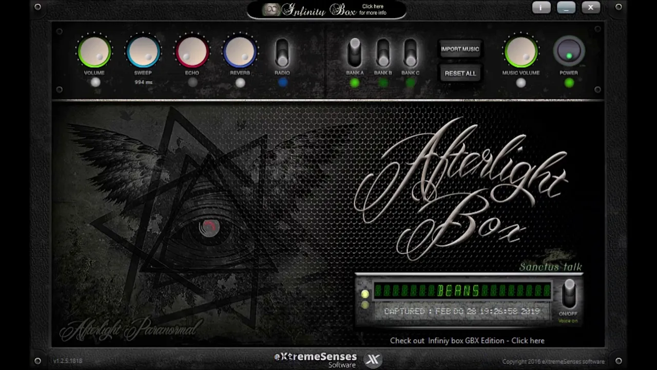
Task: Minimize the Afterlight Box window
Action: point(566,8)
